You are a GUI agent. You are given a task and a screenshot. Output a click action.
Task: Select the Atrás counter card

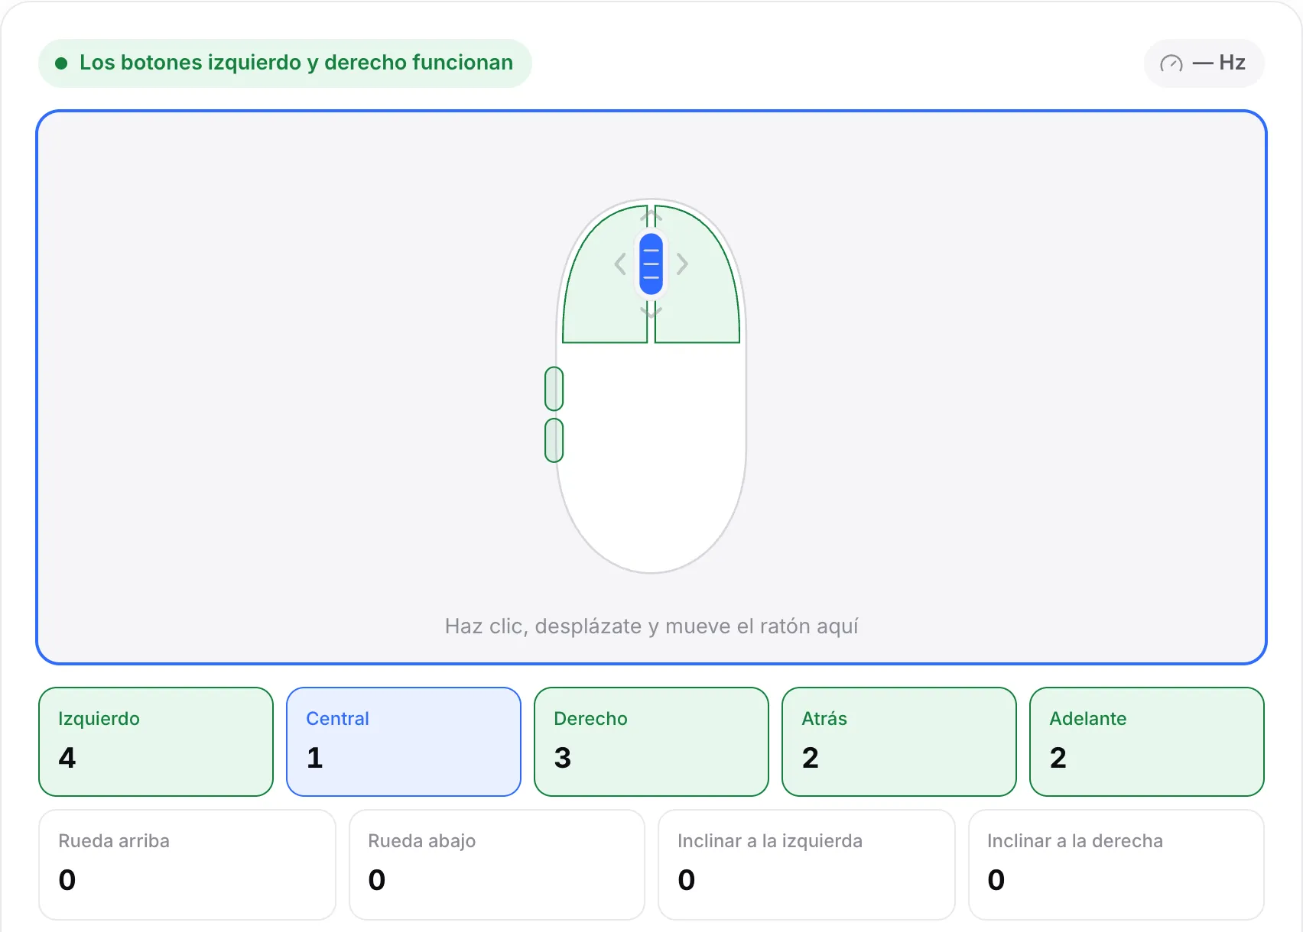(x=899, y=742)
